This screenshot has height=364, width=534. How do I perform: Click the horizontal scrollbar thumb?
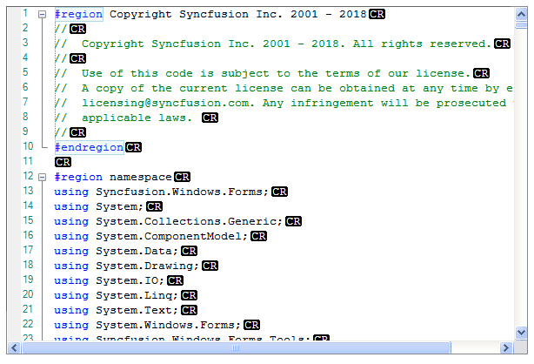(x=236, y=347)
